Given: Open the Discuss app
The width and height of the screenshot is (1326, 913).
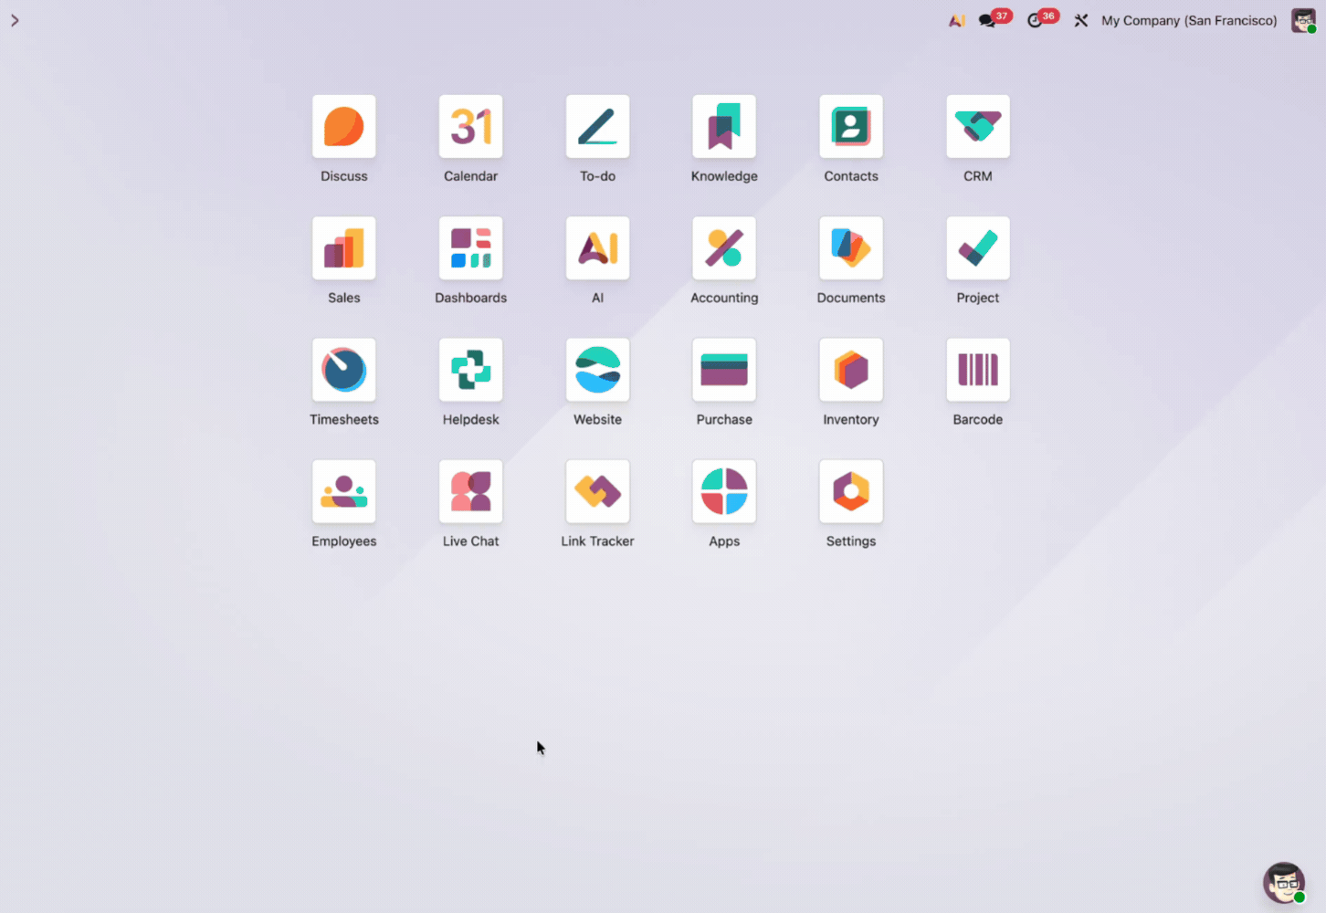Looking at the screenshot, I should click(x=343, y=127).
